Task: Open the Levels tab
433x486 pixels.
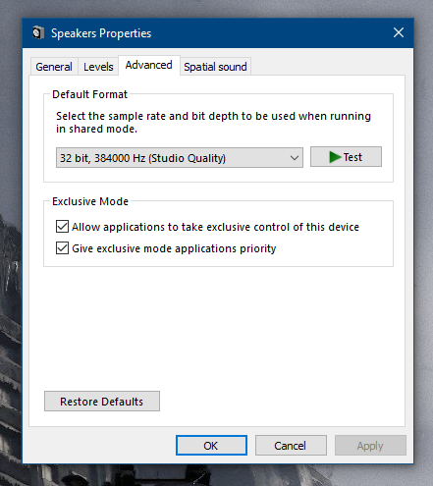Action: point(98,67)
